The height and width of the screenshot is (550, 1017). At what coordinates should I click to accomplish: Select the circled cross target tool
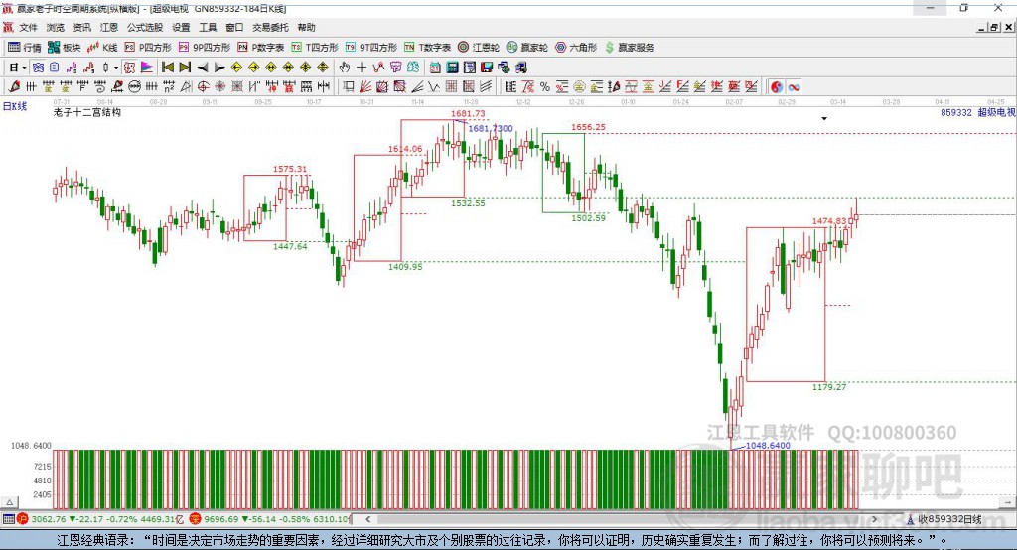(x=203, y=86)
